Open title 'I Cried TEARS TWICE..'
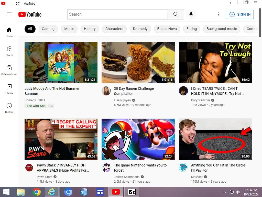 (217, 91)
